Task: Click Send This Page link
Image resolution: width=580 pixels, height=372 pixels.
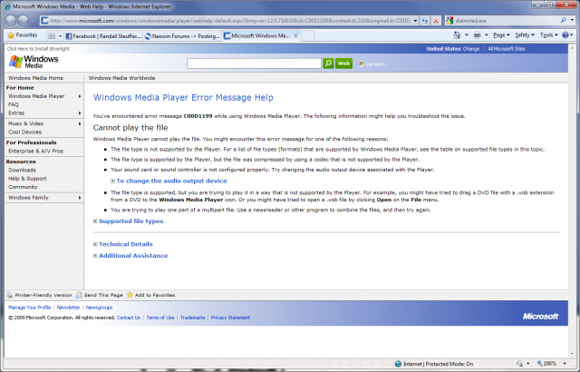Action: coord(103,295)
